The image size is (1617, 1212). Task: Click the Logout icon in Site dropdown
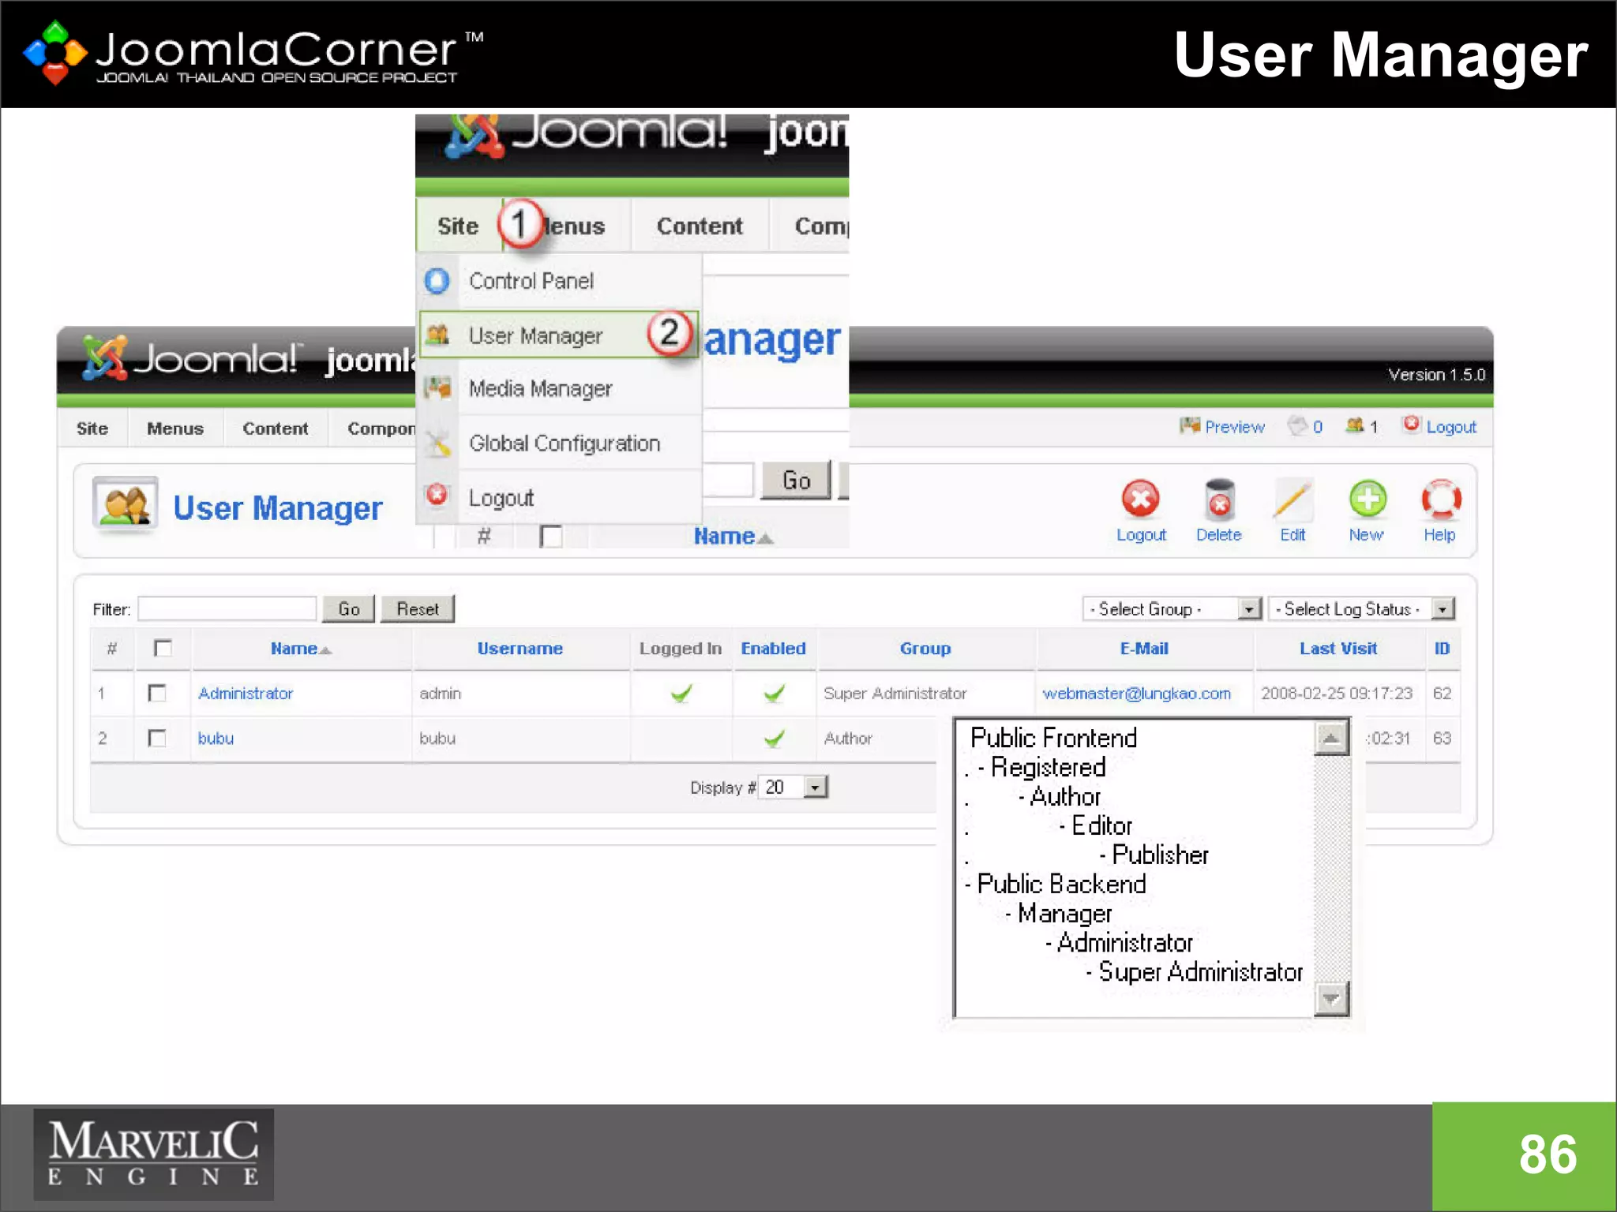pyautogui.click(x=437, y=495)
